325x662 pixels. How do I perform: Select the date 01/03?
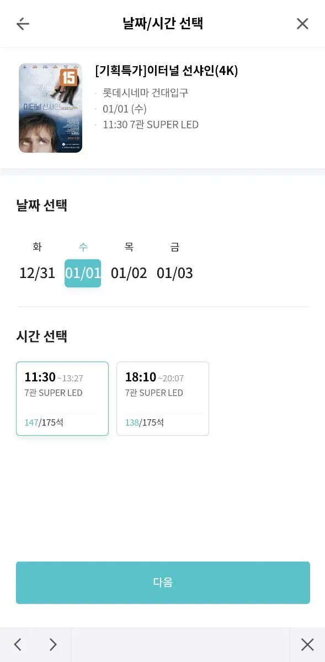(175, 273)
